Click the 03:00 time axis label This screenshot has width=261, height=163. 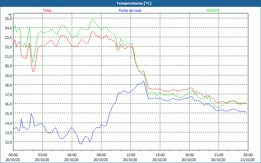(x=43, y=155)
